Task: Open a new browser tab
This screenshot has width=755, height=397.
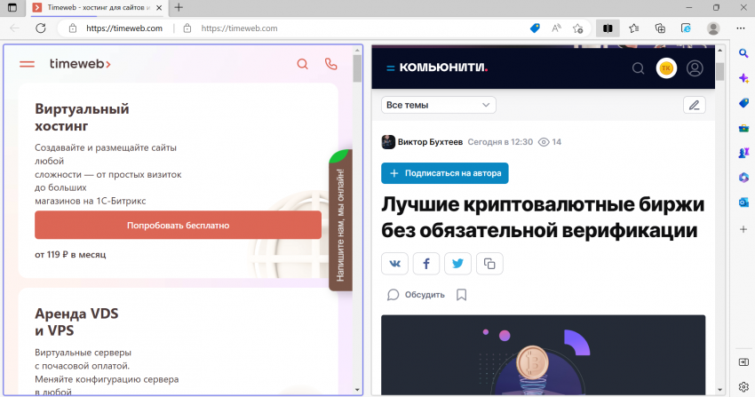Action: (179, 7)
